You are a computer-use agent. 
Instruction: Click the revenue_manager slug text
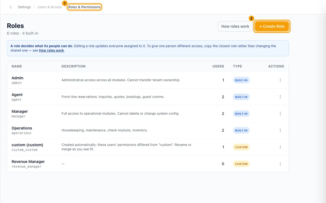tap(26, 167)
